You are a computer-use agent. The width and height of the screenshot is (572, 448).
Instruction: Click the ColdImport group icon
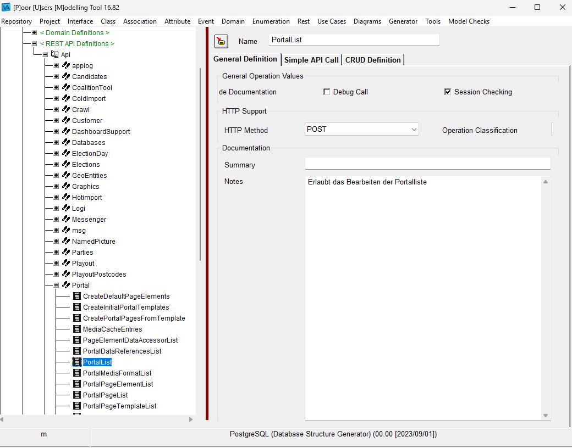(x=66, y=98)
